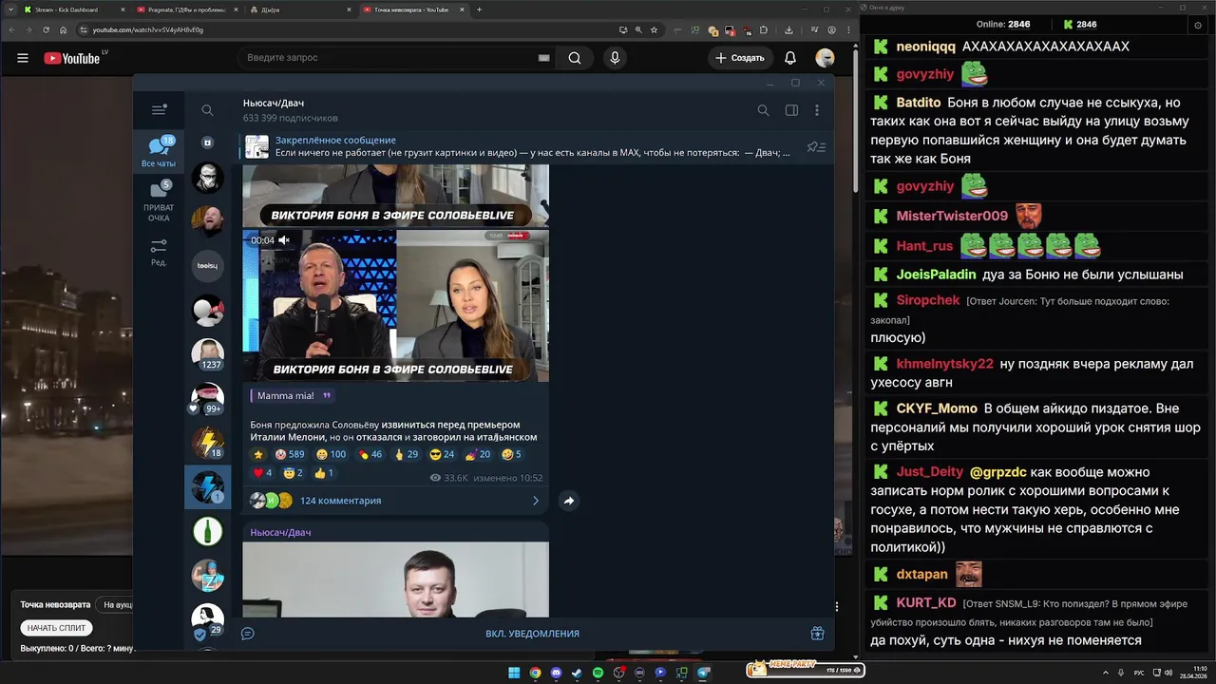
Task: Open the gift icon in bottom bar
Action: point(817,634)
